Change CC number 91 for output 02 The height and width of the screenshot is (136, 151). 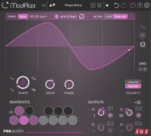[x=121, y=116]
